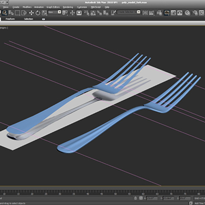Select the Rotate tool
Viewport: 205px width, 205px height.
coord(38,13)
